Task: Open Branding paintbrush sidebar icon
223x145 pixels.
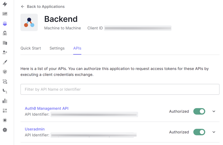Action: coord(5,62)
